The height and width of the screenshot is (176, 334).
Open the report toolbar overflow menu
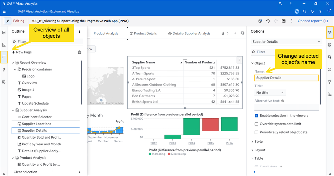(x=292, y=21)
